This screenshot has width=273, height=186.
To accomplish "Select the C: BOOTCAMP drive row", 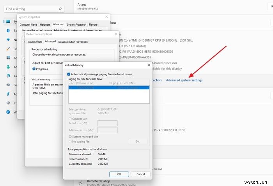I will [x=109, y=88].
